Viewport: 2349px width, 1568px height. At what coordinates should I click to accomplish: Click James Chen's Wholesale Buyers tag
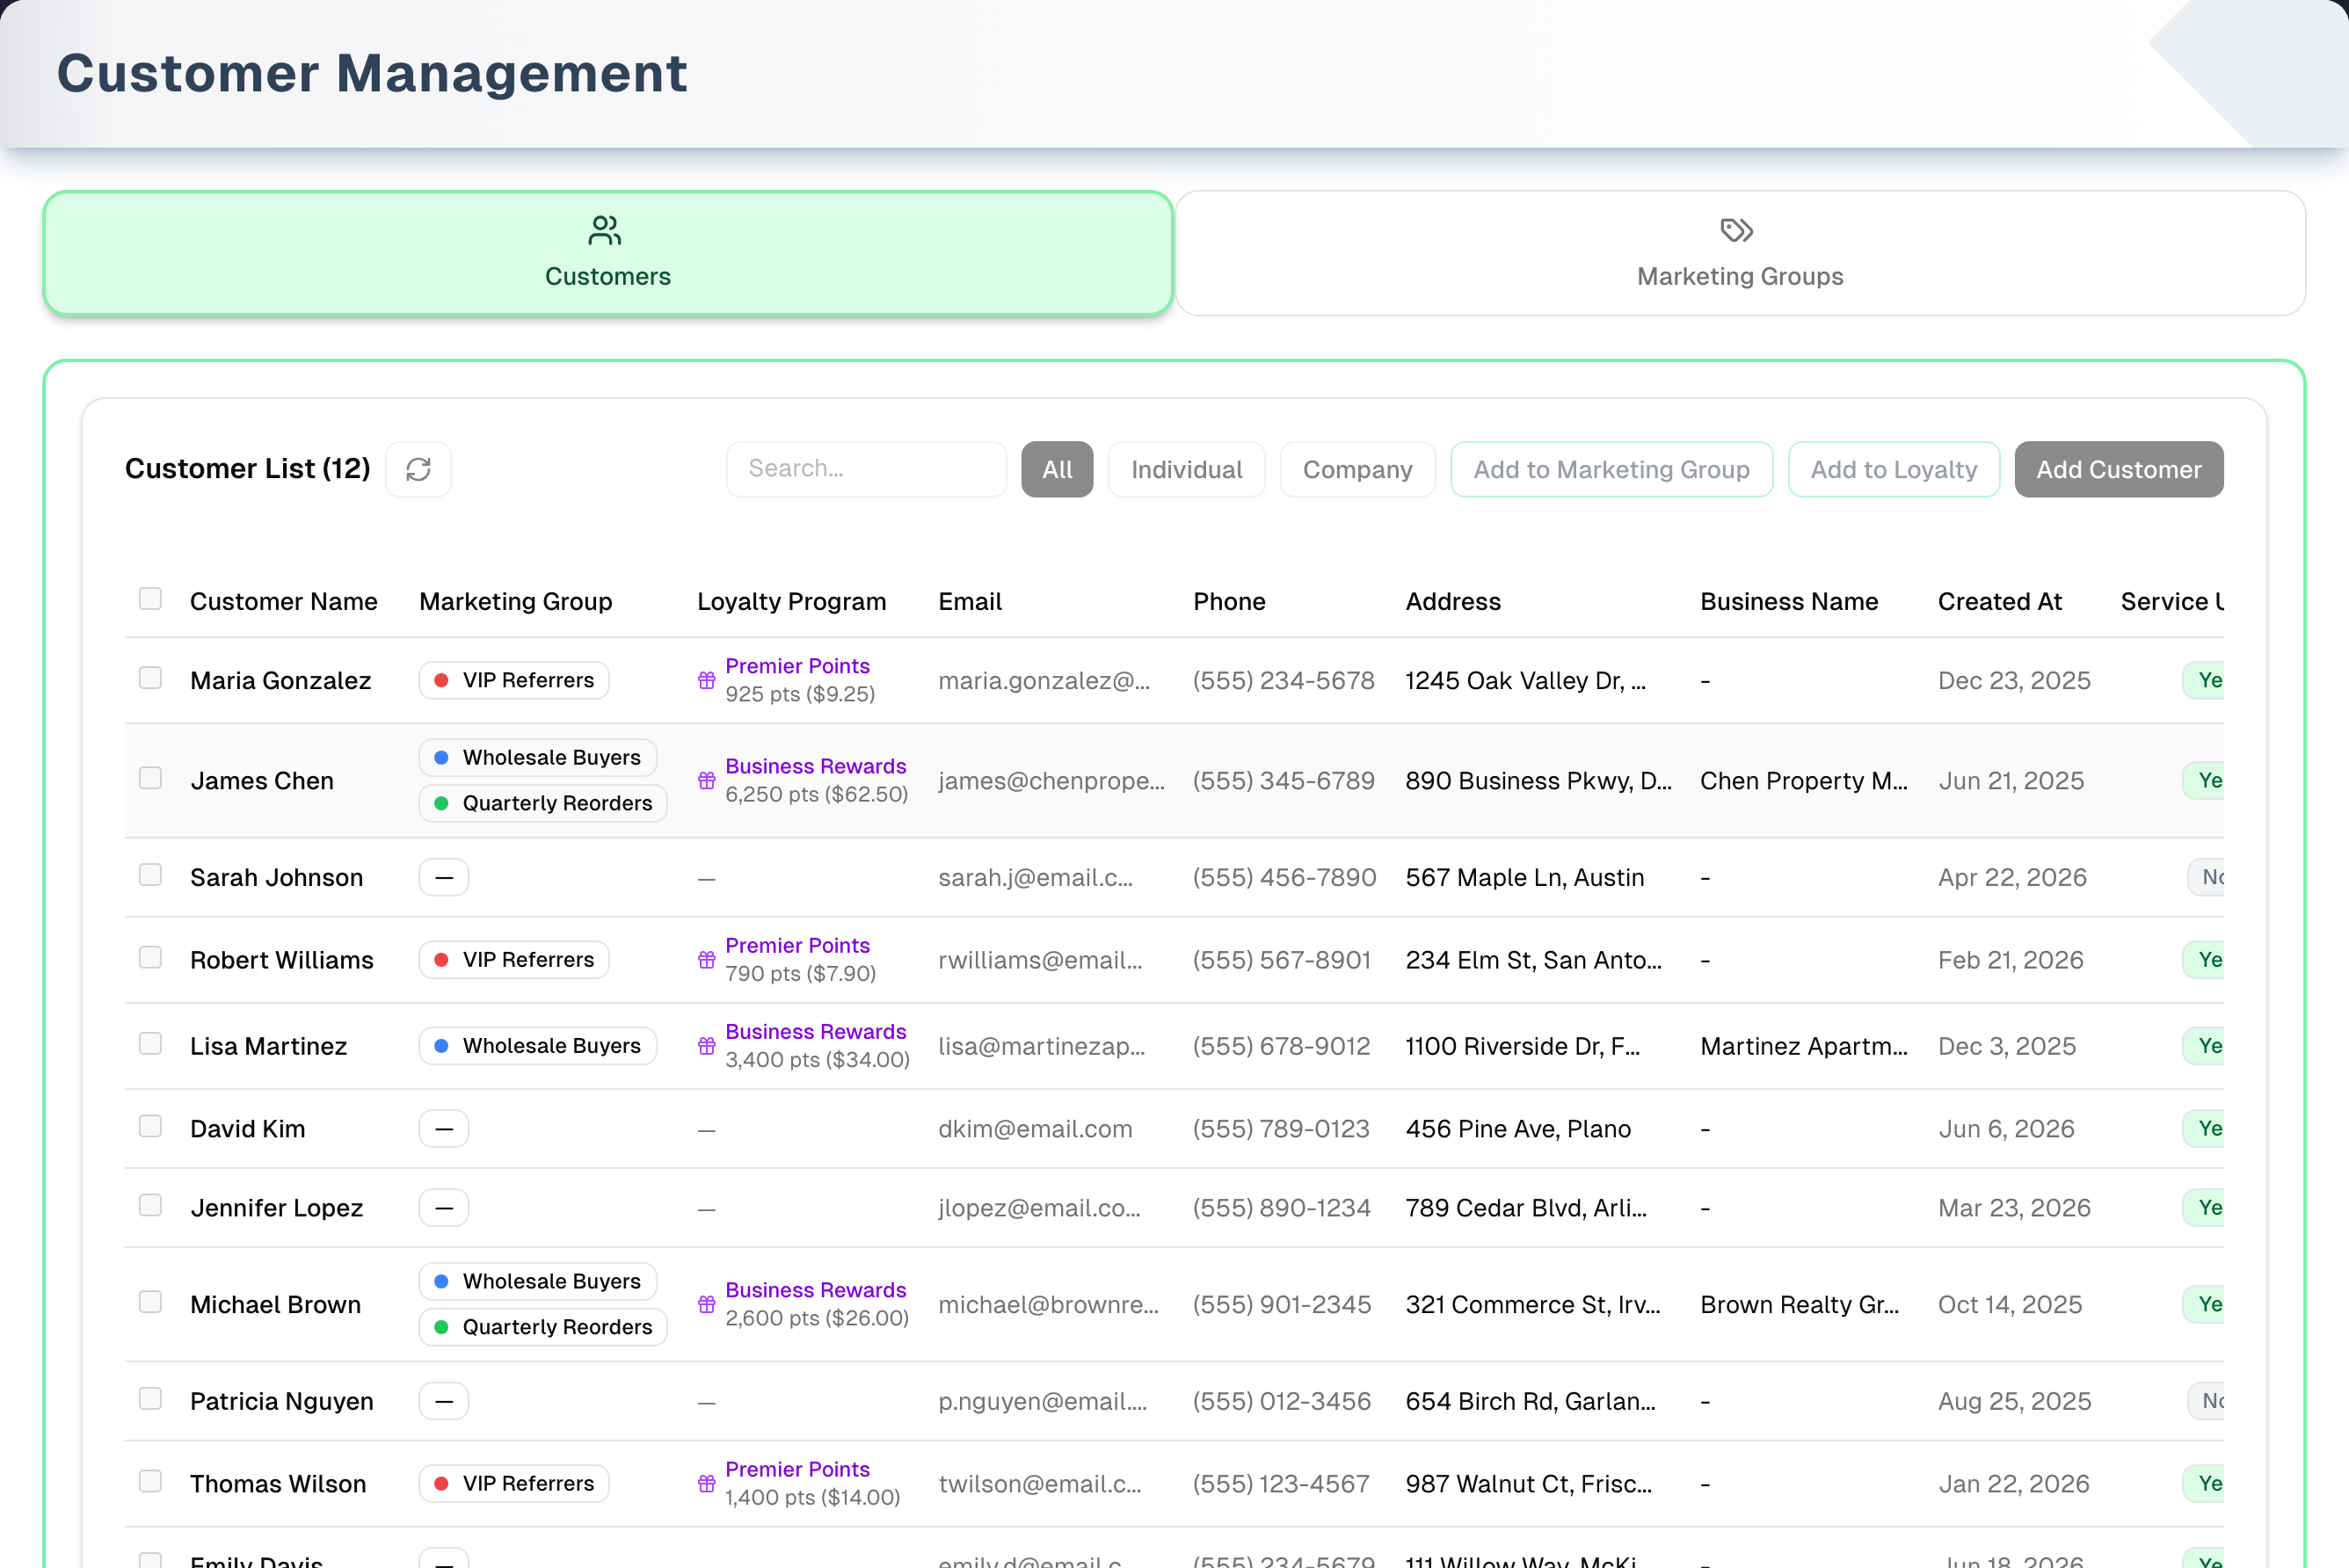pos(537,758)
